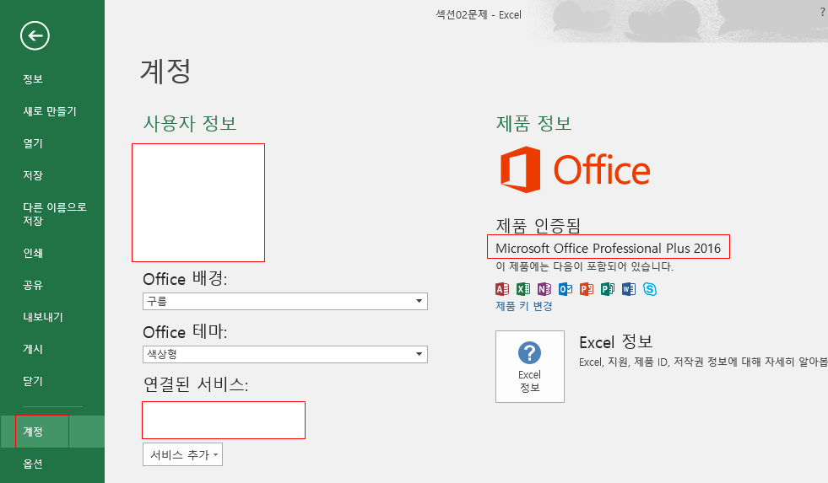The width and height of the screenshot is (828, 483).
Task: Open the Office 배경 dropdown
Action: 285,302
